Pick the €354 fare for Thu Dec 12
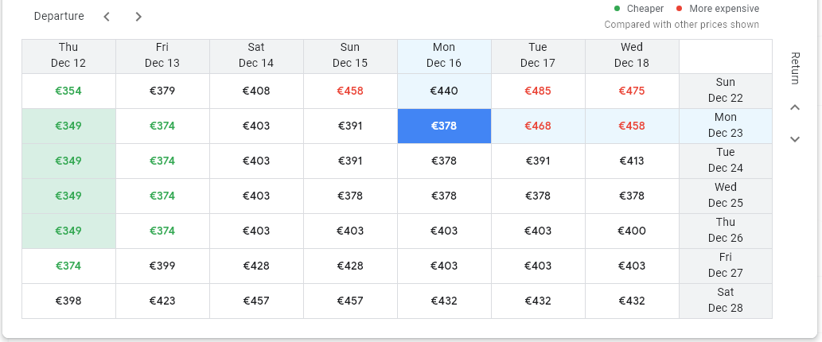822x342 pixels. (x=68, y=91)
